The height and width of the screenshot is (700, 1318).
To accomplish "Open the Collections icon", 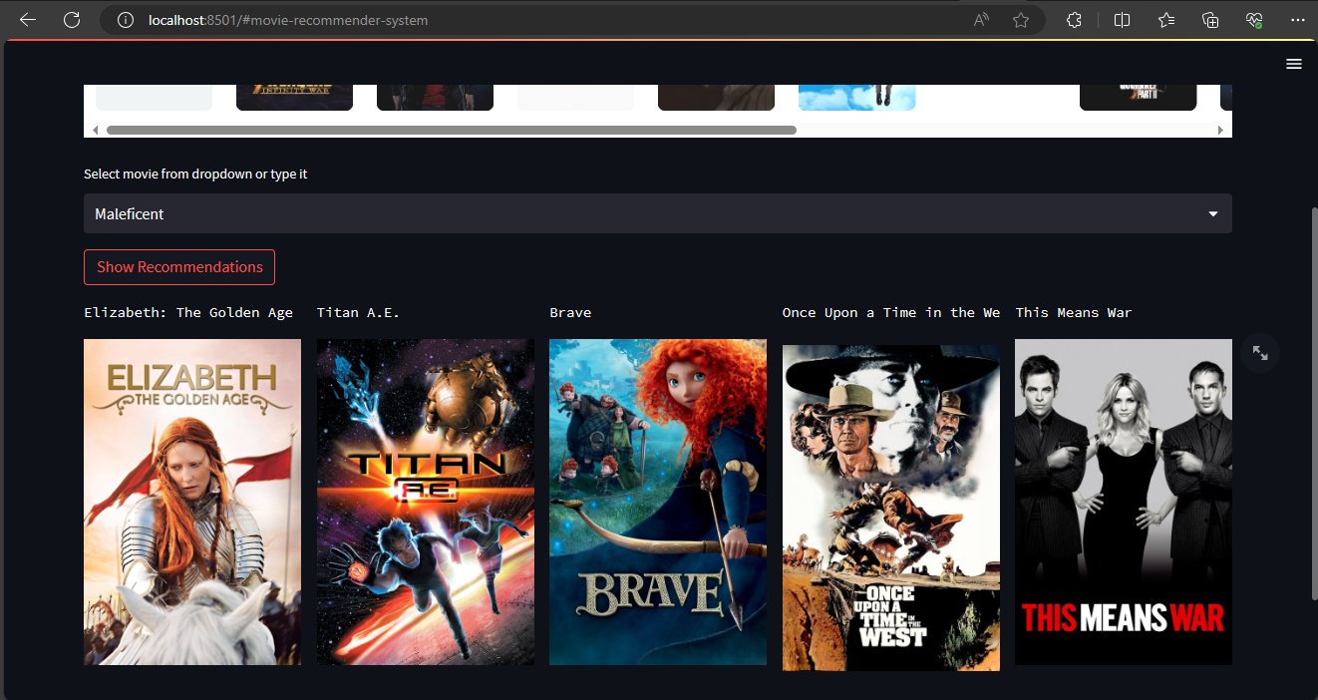I will 1210,20.
